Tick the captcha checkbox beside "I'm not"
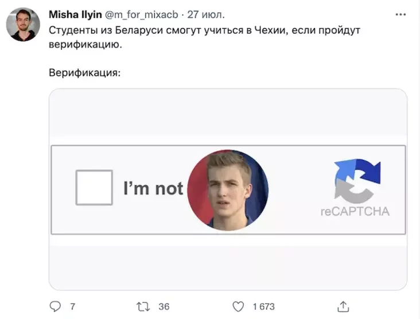This screenshot has height=319, width=420. coord(94,188)
